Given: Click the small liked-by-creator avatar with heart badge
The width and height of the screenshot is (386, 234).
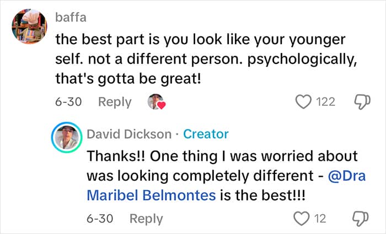Looking at the screenshot, I should 157,102.
